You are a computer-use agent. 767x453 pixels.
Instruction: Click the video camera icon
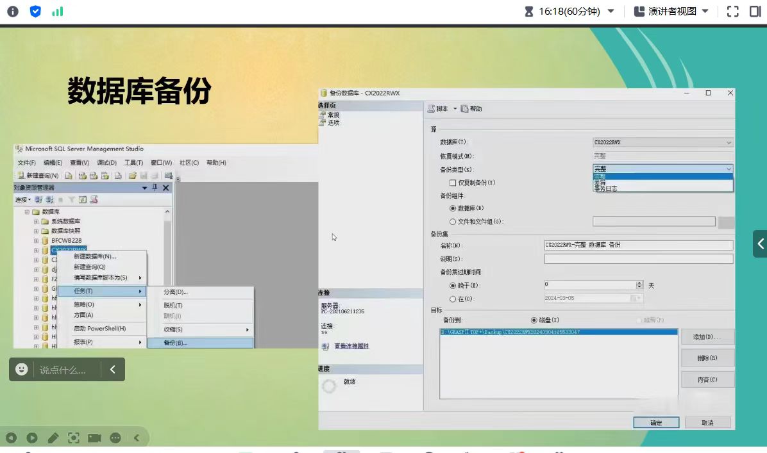coord(95,438)
